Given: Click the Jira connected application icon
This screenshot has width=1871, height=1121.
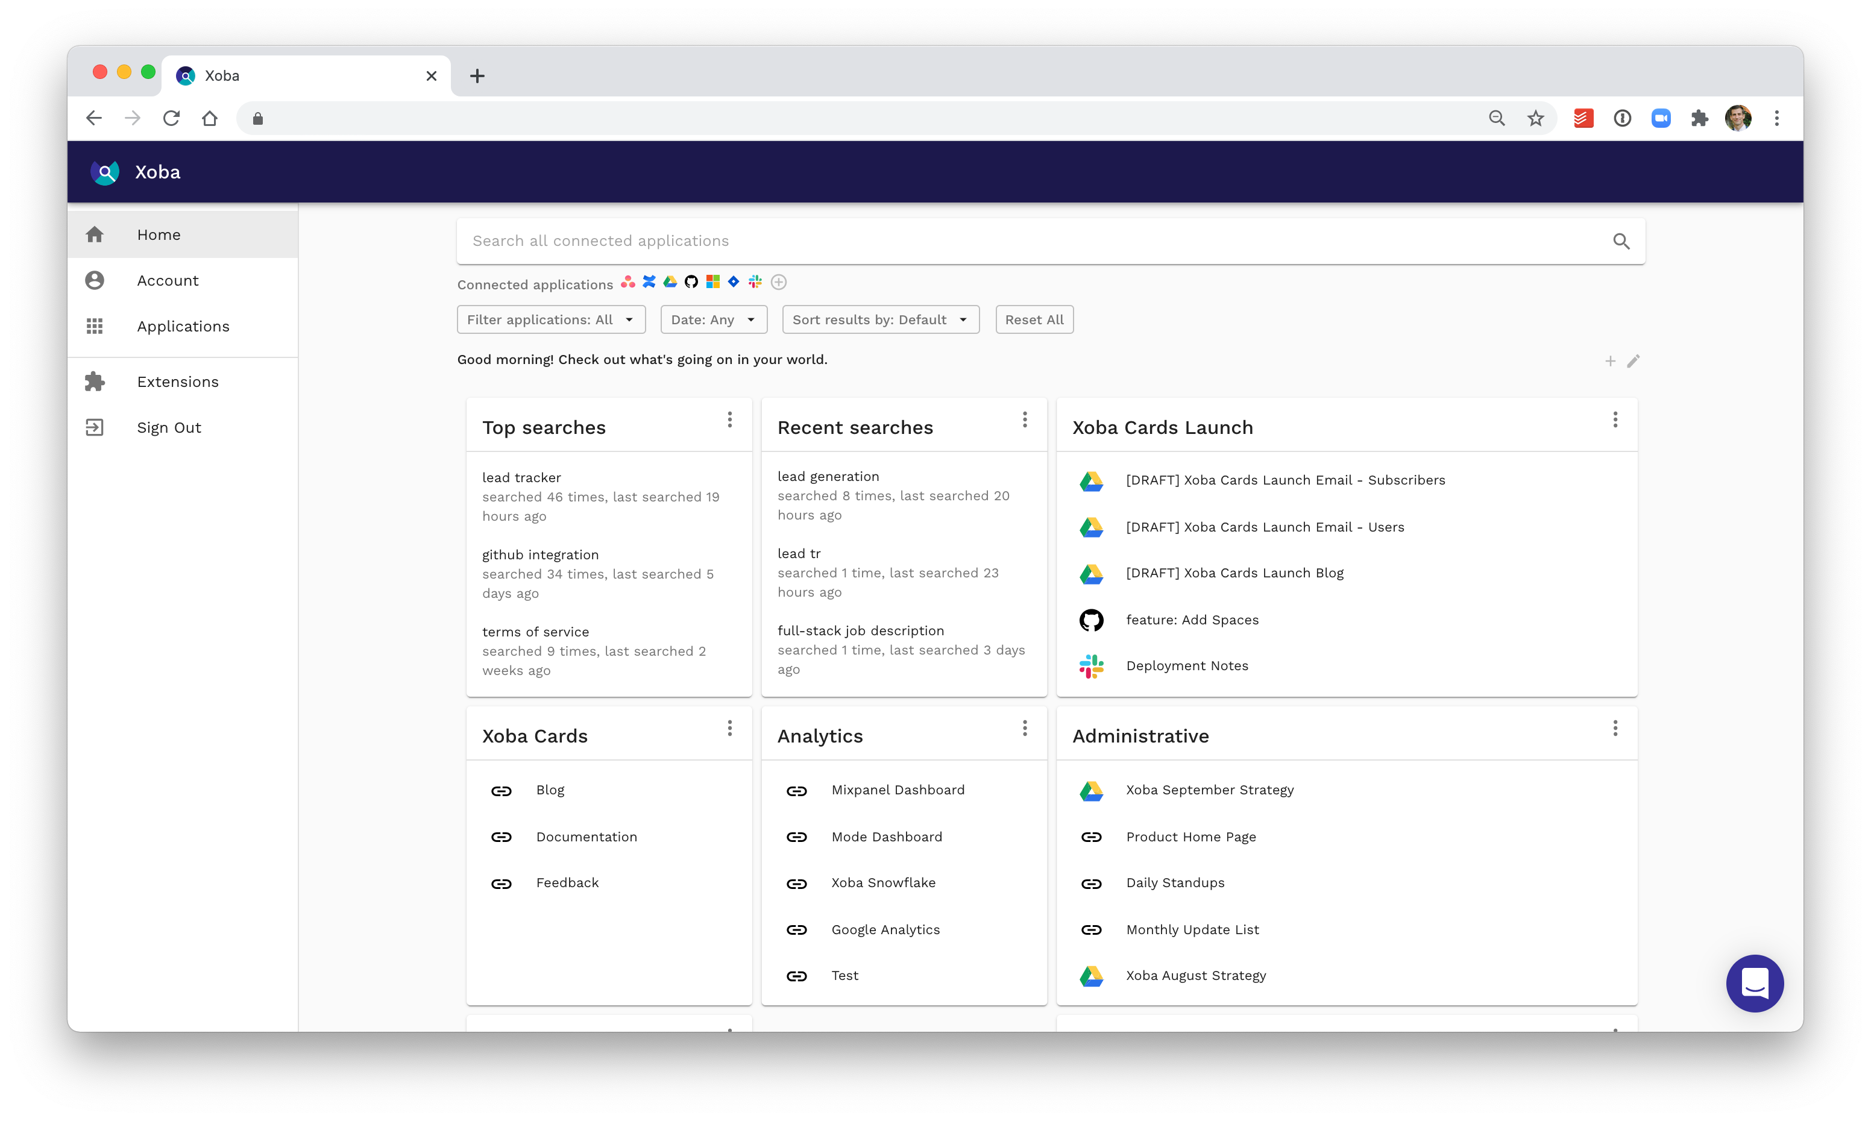Looking at the screenshot, I should pyautogui.click(x=734, y=282).
